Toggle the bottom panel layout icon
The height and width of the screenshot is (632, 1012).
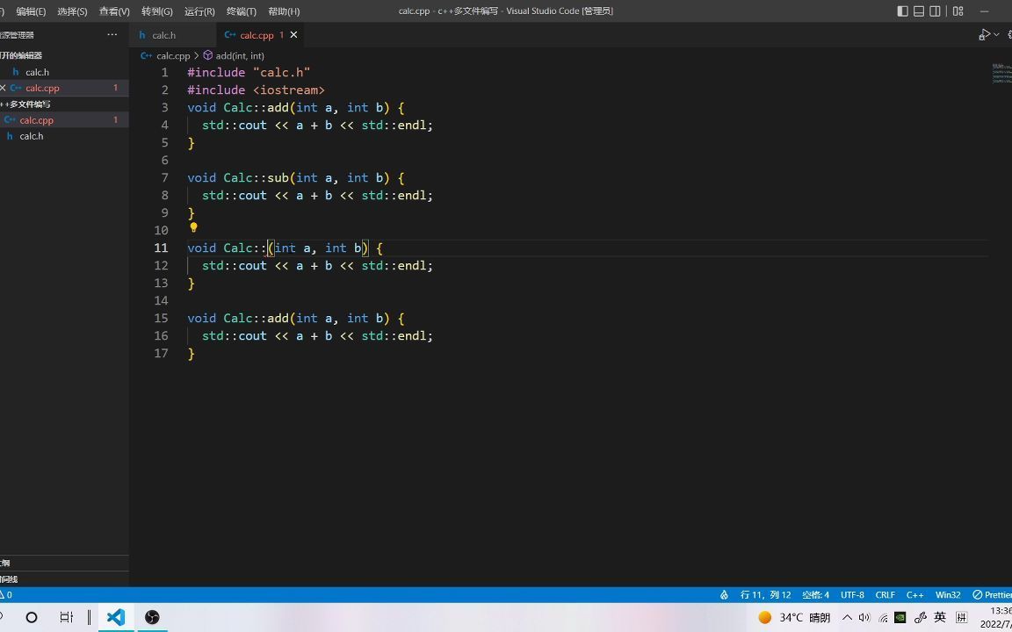point(918,11)
